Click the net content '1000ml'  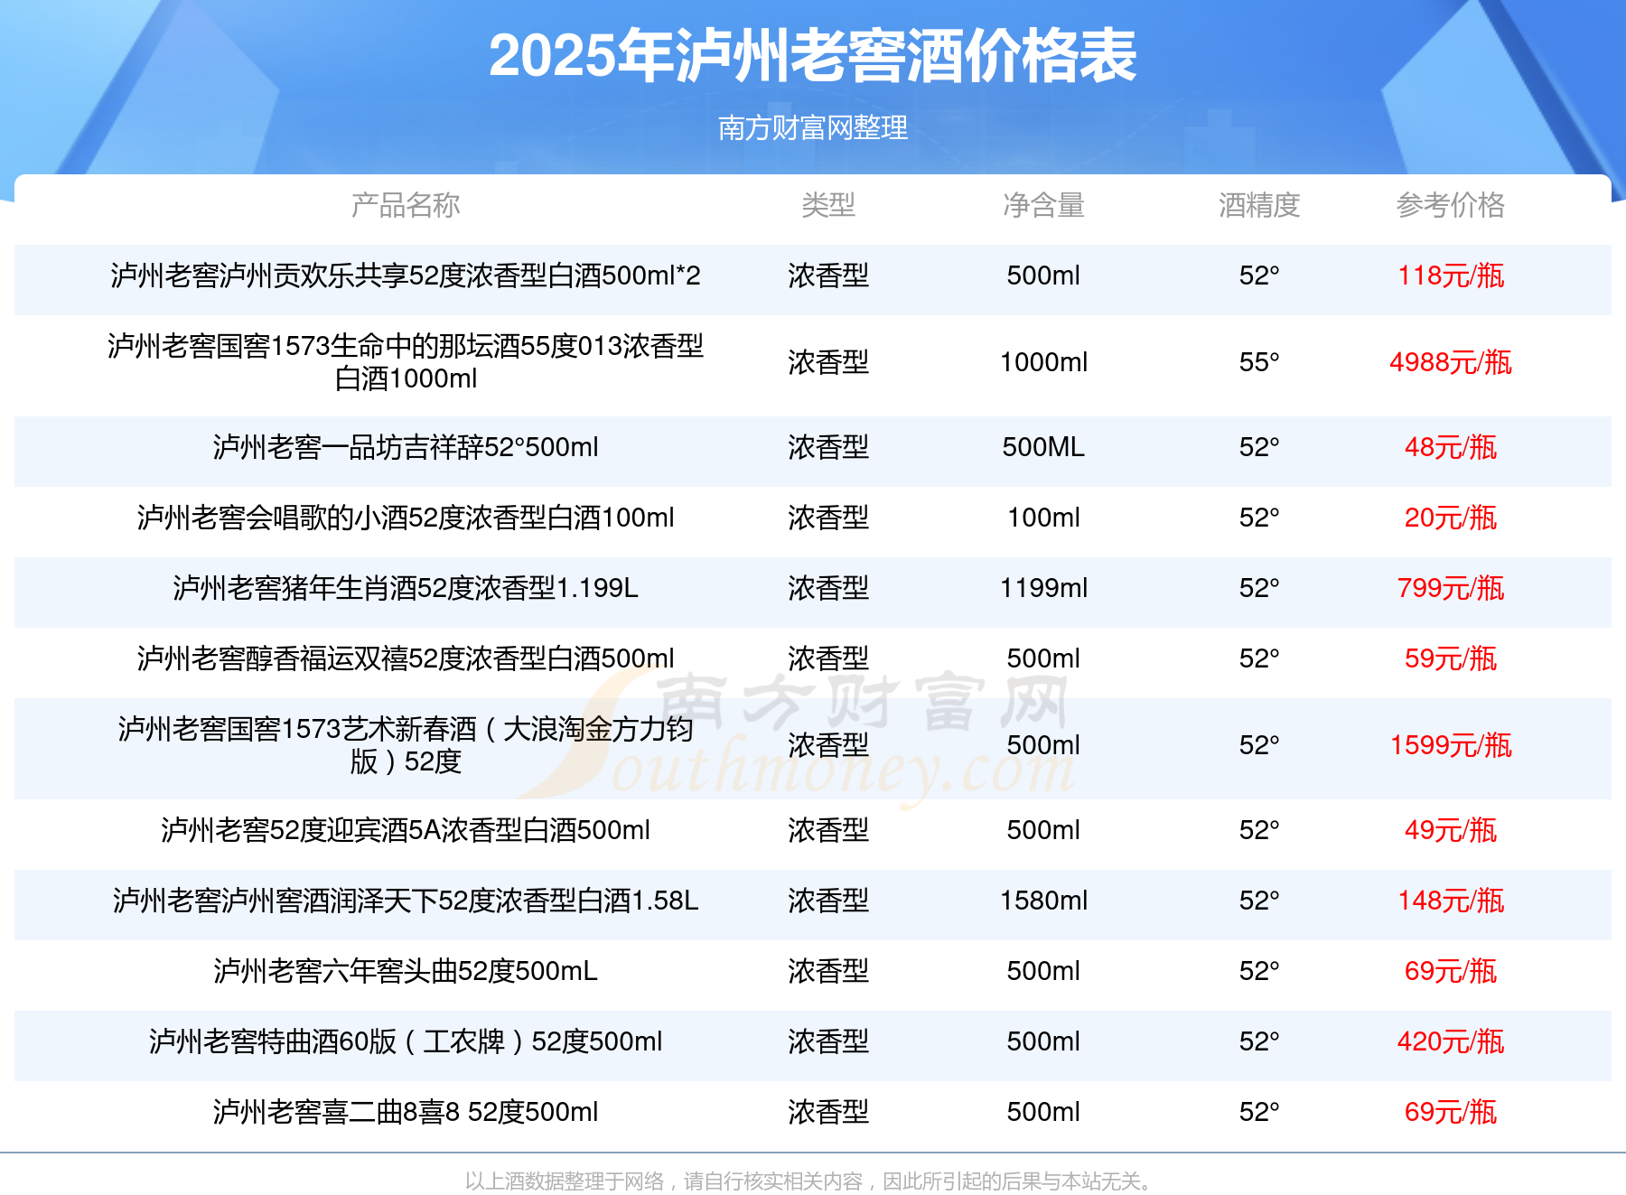click(1043, 362)
